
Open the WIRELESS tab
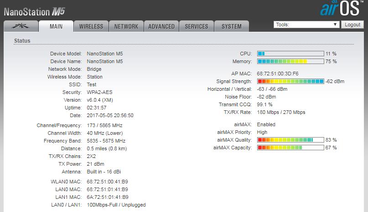tap(91, 26)
